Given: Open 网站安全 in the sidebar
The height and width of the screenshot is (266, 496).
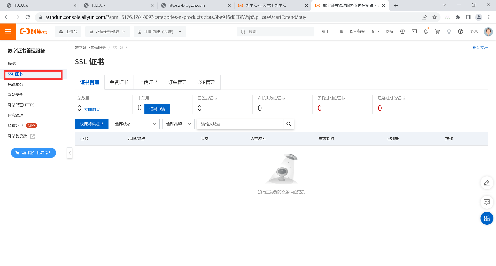Looking at the screenshot, I should [x=16, y=95].
